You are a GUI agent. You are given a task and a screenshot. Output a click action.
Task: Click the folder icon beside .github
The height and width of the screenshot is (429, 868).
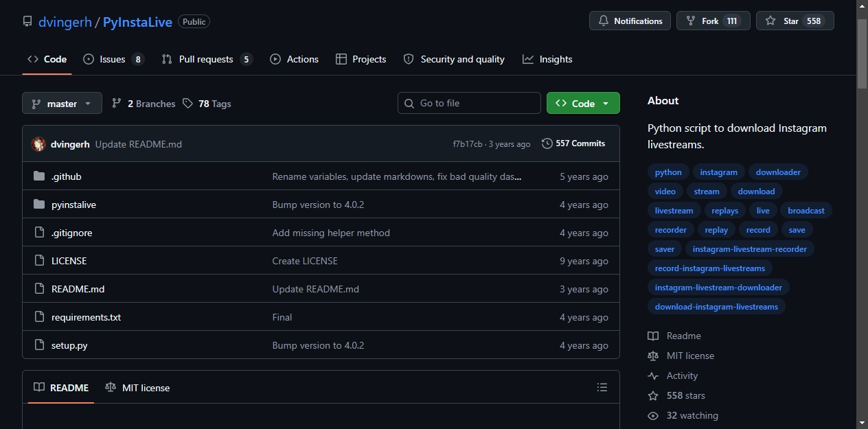point(39,176)
